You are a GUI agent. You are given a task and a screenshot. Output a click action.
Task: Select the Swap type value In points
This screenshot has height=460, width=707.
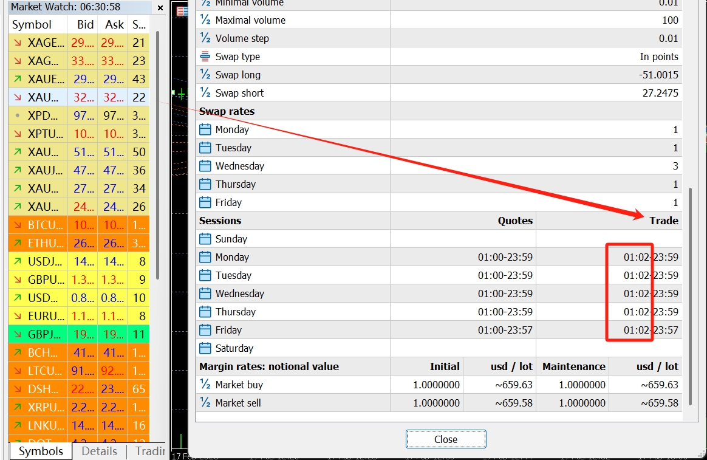point(659,57)
